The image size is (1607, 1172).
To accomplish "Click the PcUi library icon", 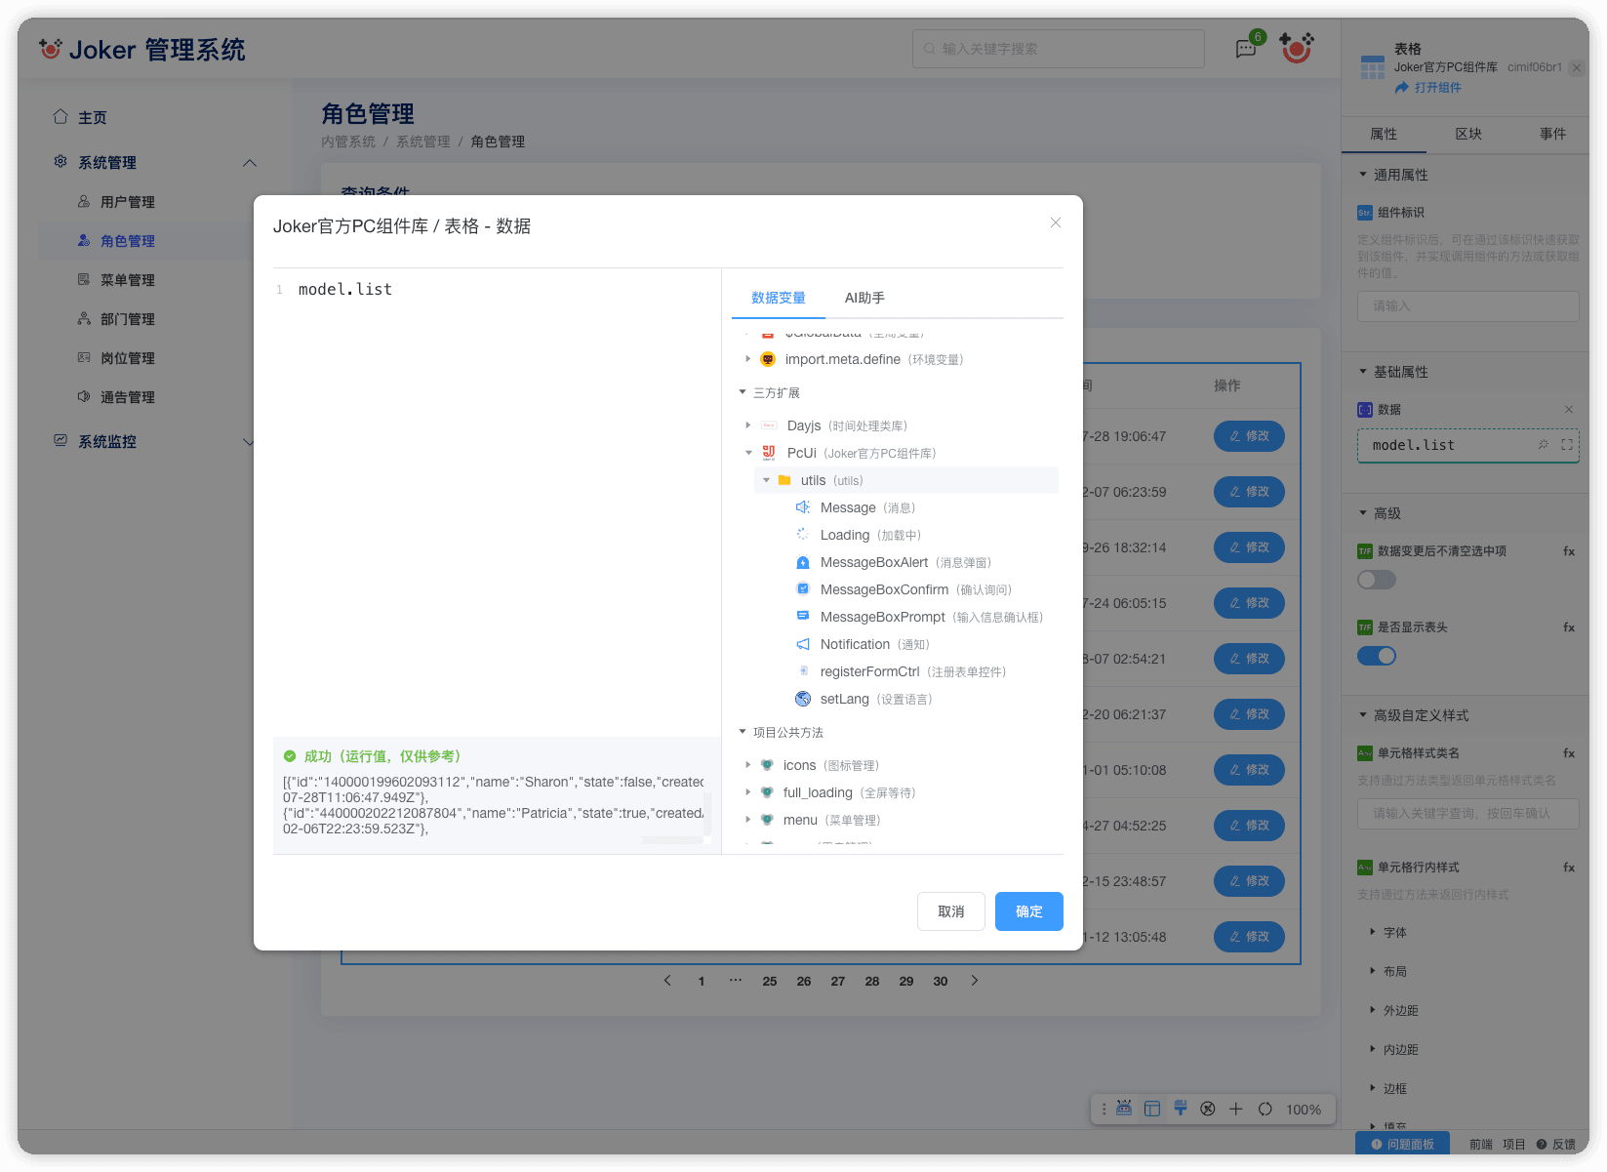I will click(x=769, y=453).
